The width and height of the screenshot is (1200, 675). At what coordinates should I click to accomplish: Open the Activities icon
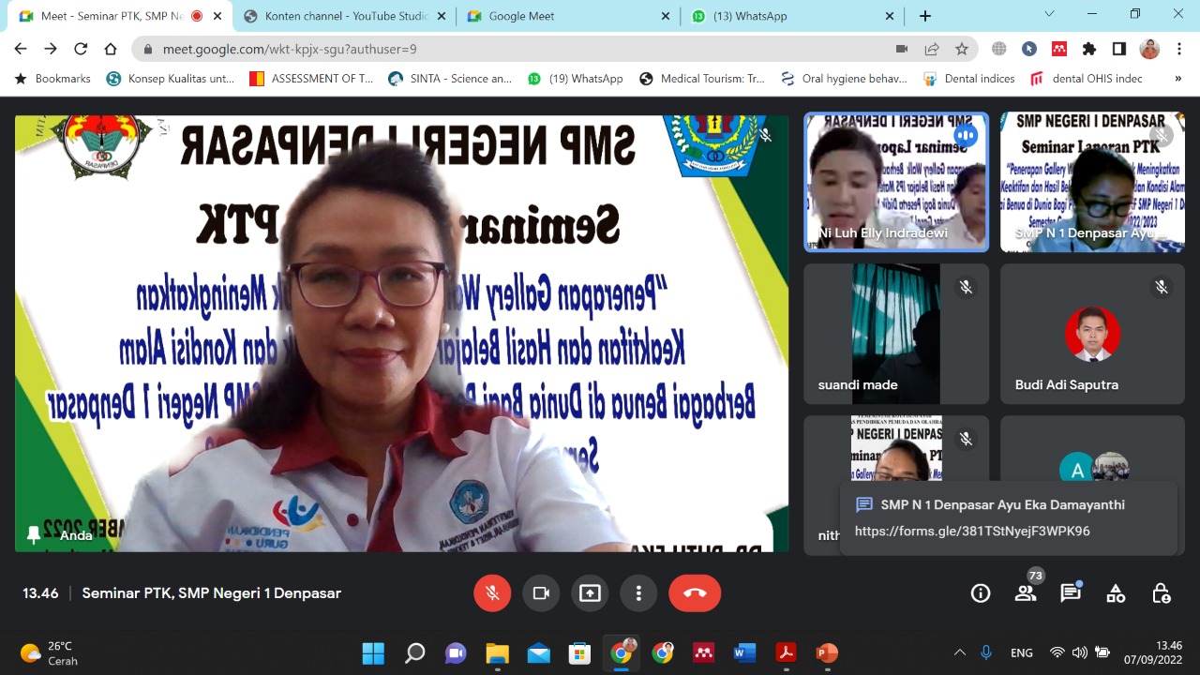point(1116,593)
